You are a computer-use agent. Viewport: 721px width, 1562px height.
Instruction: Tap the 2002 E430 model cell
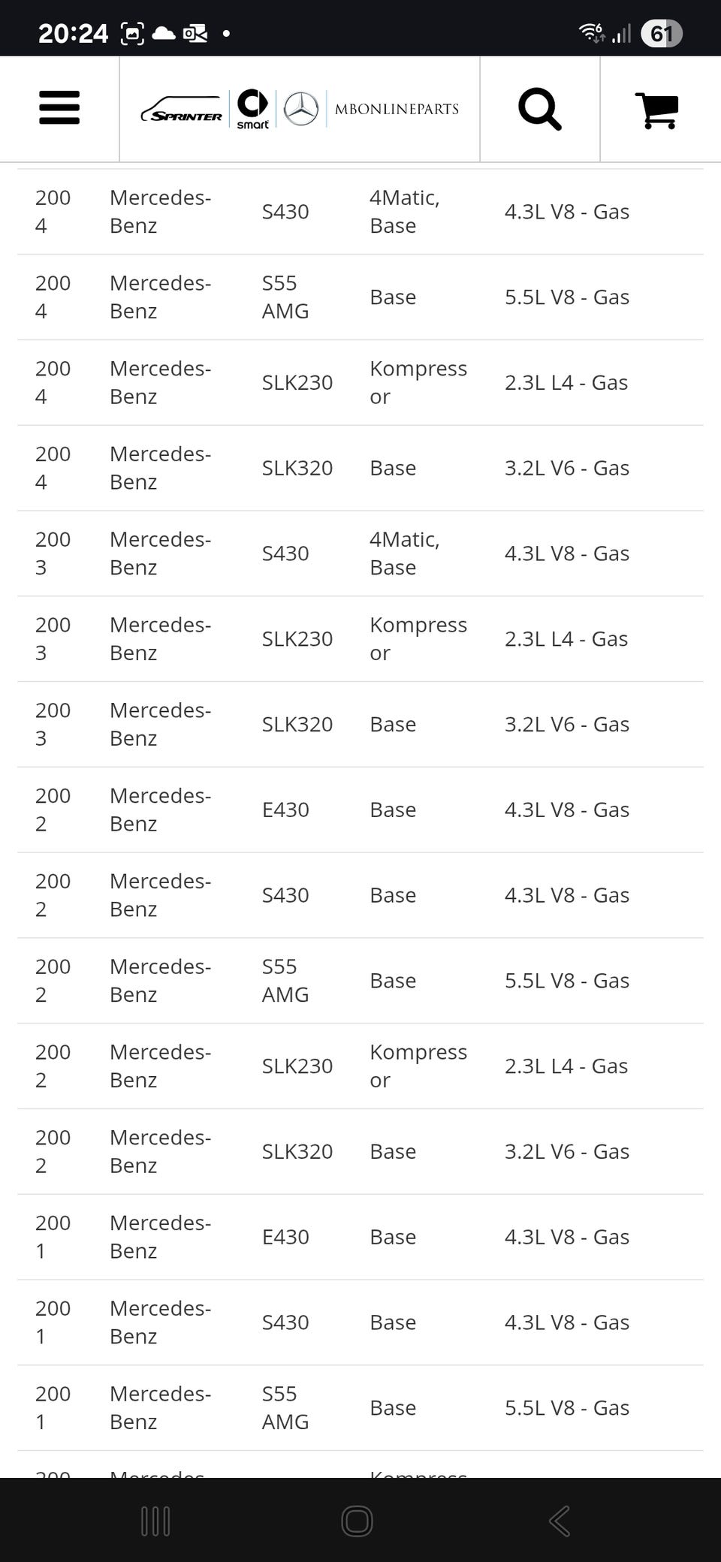(285, 810)
